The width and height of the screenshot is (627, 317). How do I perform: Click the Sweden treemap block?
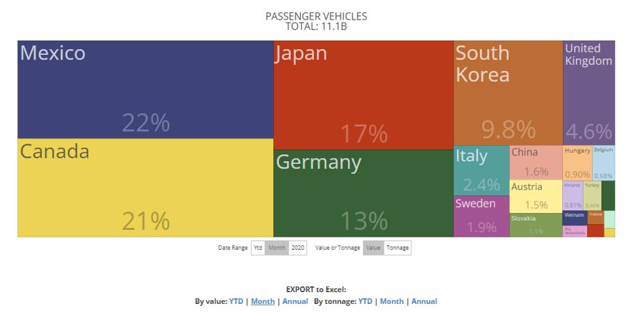[481, 216]
